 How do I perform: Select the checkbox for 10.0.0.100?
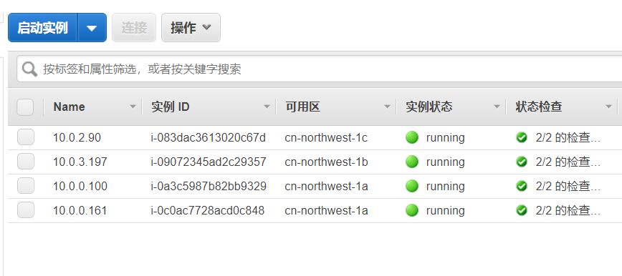(26, 186)
